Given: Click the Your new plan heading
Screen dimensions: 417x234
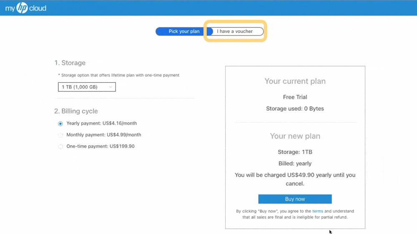Looking at the screenshot, I should coord(295,136).
